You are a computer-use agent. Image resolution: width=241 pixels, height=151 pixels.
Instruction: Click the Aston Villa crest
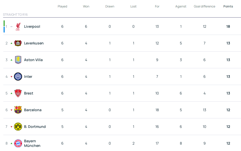coord(18,60)
